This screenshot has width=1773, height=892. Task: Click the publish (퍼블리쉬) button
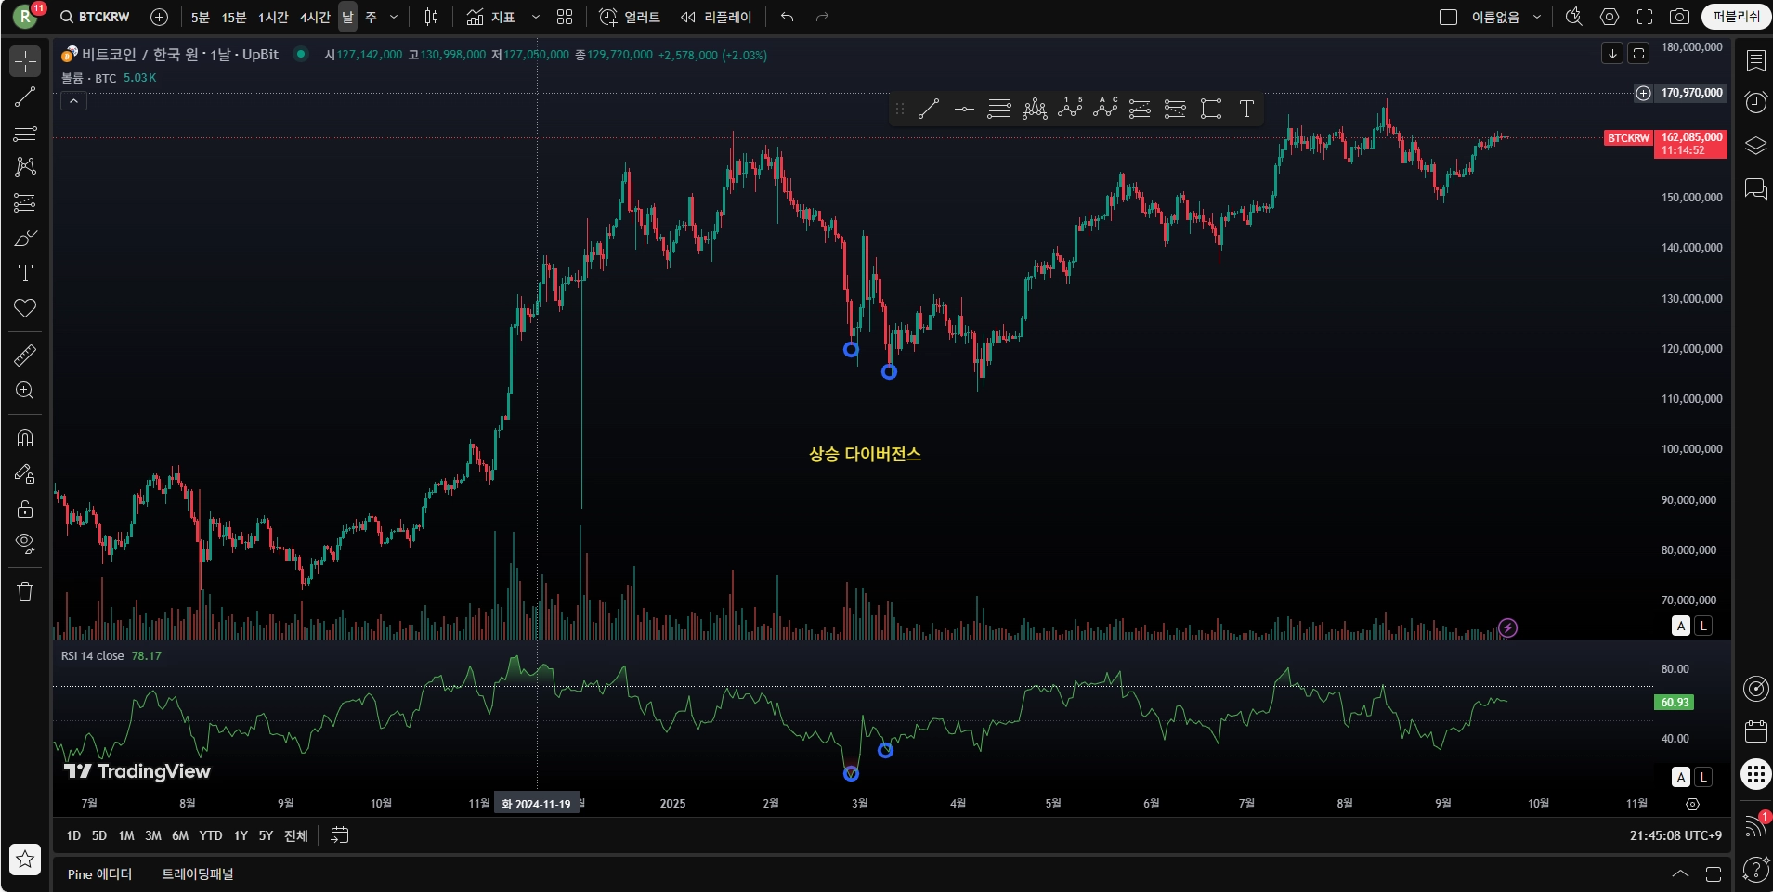pyautogui.click(x=1737, y=17)
